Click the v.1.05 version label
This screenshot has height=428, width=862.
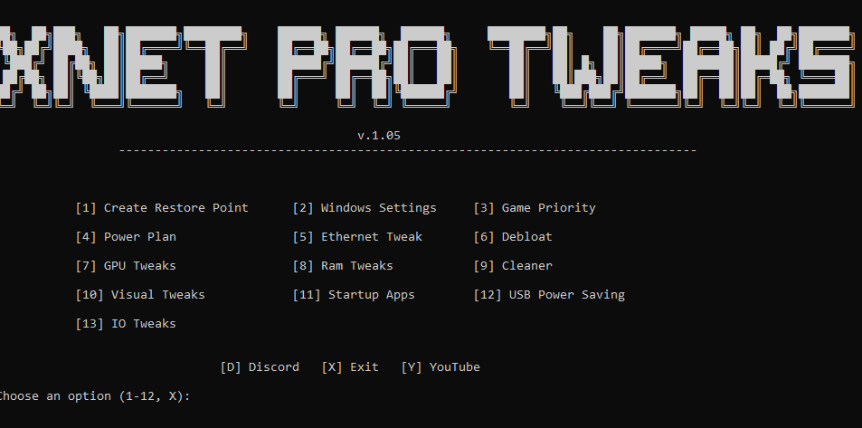(x=379, y=136)
